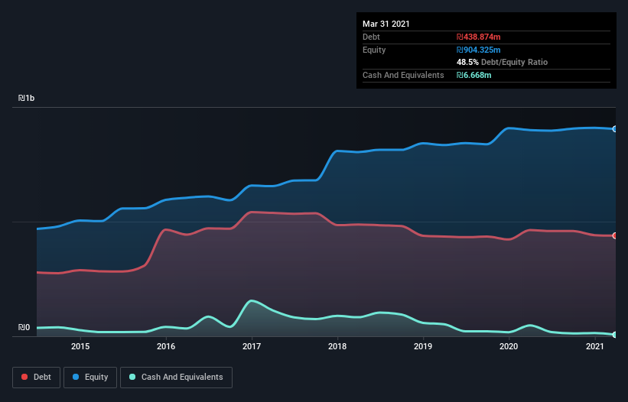Click the ₪1b y-axis label
The image size is (628, 402).
pyautogui.click(x=27, y=98)
